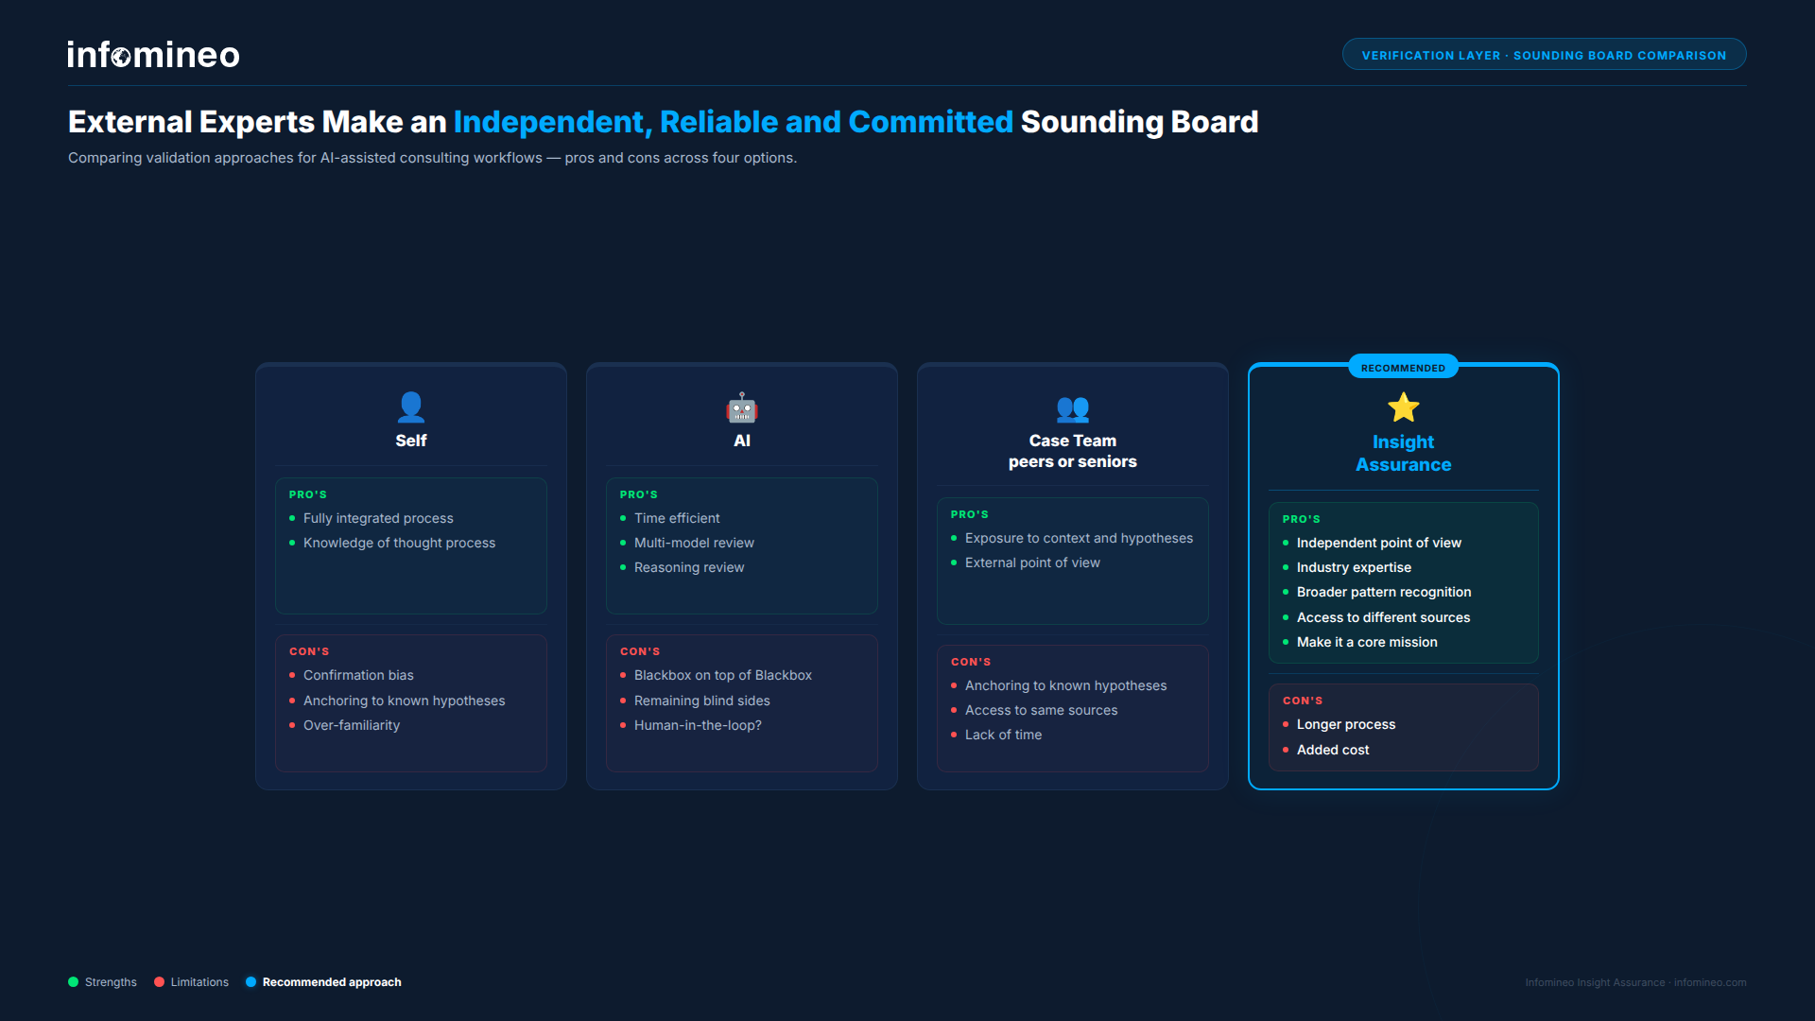The width and height of the screenshot is (1815, 1021).
Task: Click the Verification Layer Sounding Board Comparison badge
Action: click(1544, 55)
